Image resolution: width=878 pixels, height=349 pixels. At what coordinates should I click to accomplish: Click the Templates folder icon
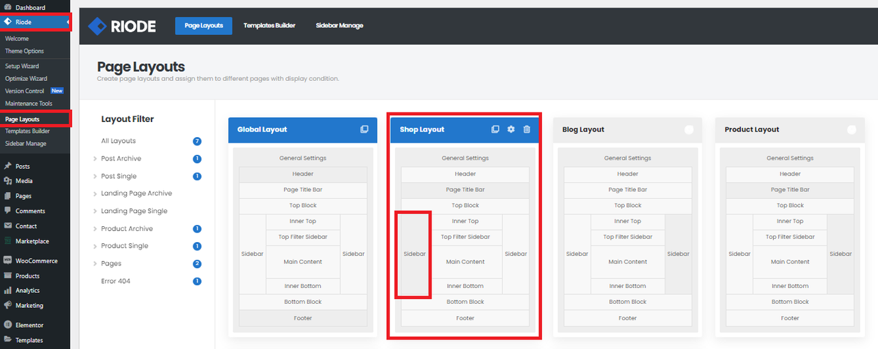(8, 340)
